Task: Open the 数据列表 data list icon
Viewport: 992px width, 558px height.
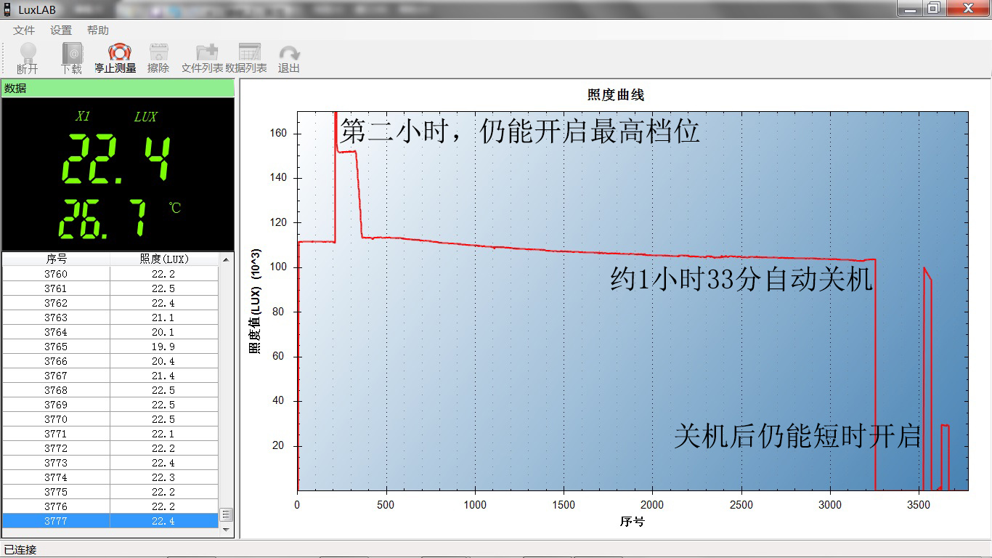Action: (x=250, y=53)
